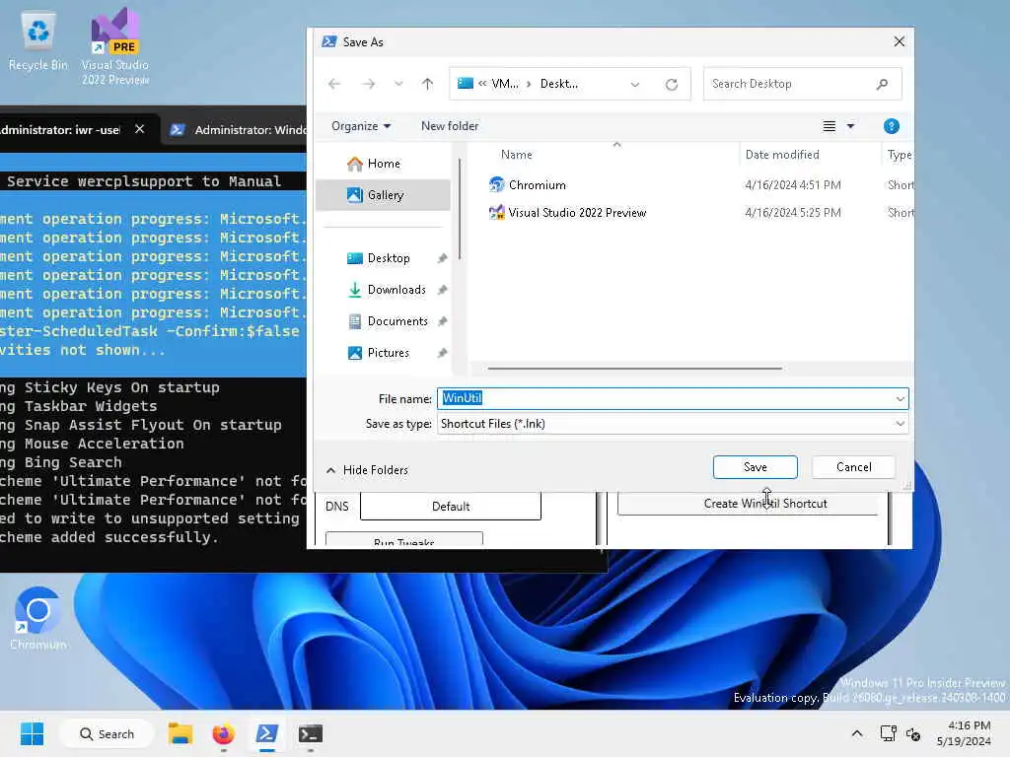The height and width of the screenshot is (757, 1010).
Task: Expand the address bar path dropdown
Action: 634,84
